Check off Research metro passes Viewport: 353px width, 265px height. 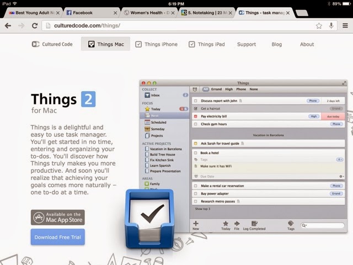tap(195, 201)
